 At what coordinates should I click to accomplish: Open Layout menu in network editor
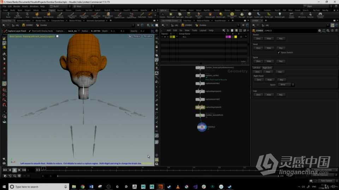(203, 30)
